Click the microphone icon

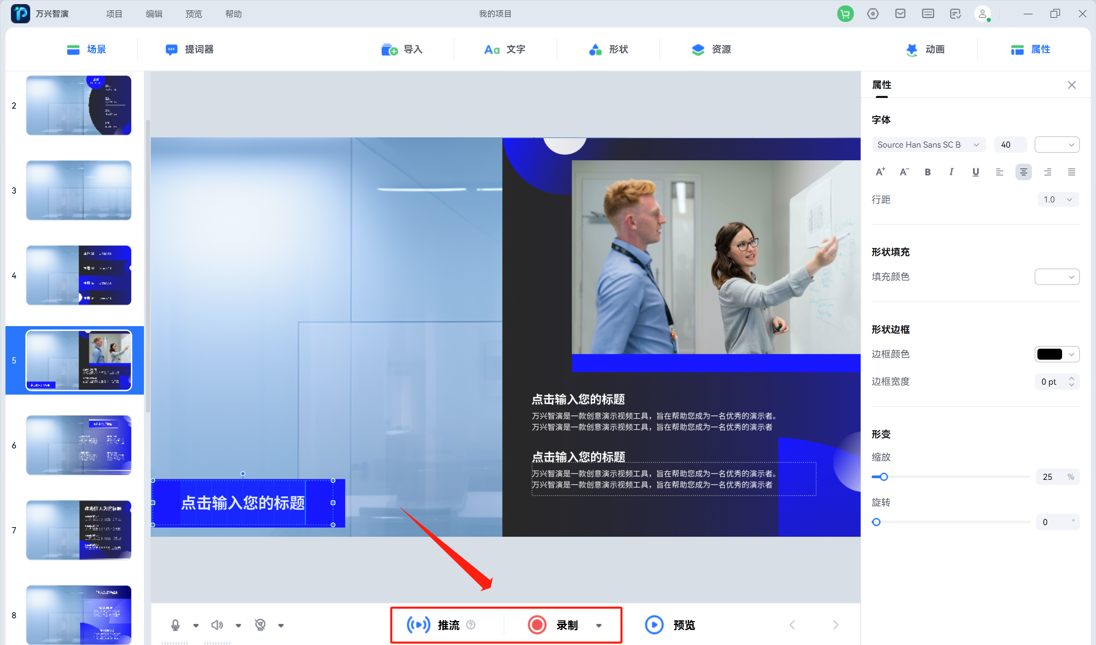click(175, 625)
